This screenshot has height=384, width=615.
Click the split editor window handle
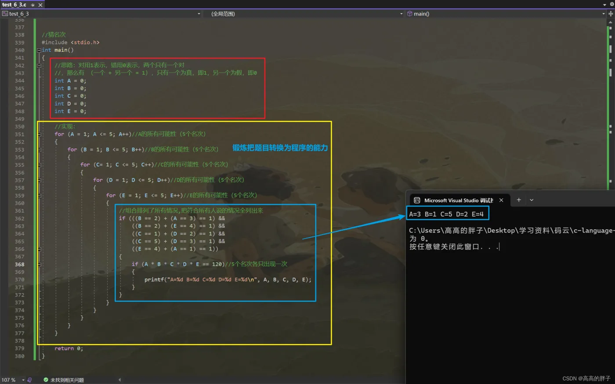[611, 14]
